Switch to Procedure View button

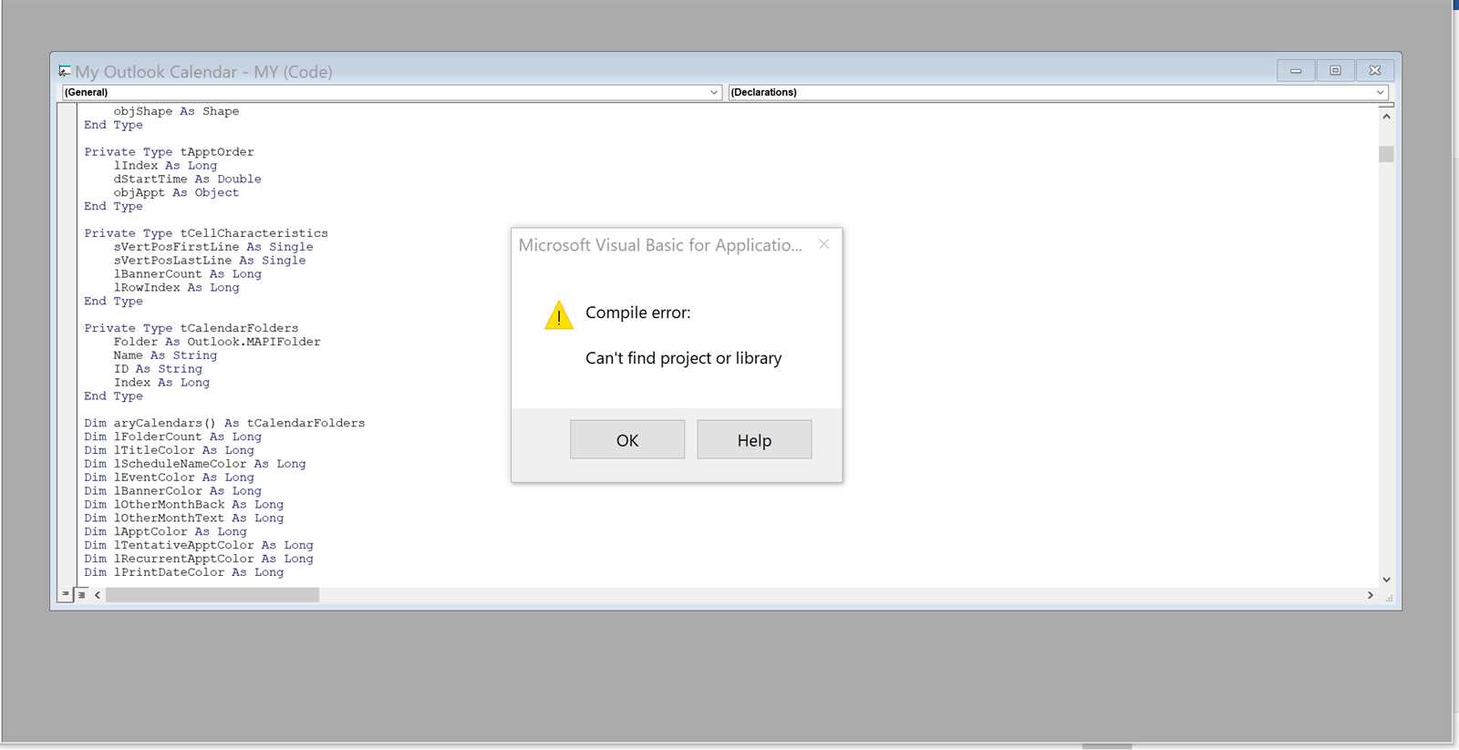point(66,594)
